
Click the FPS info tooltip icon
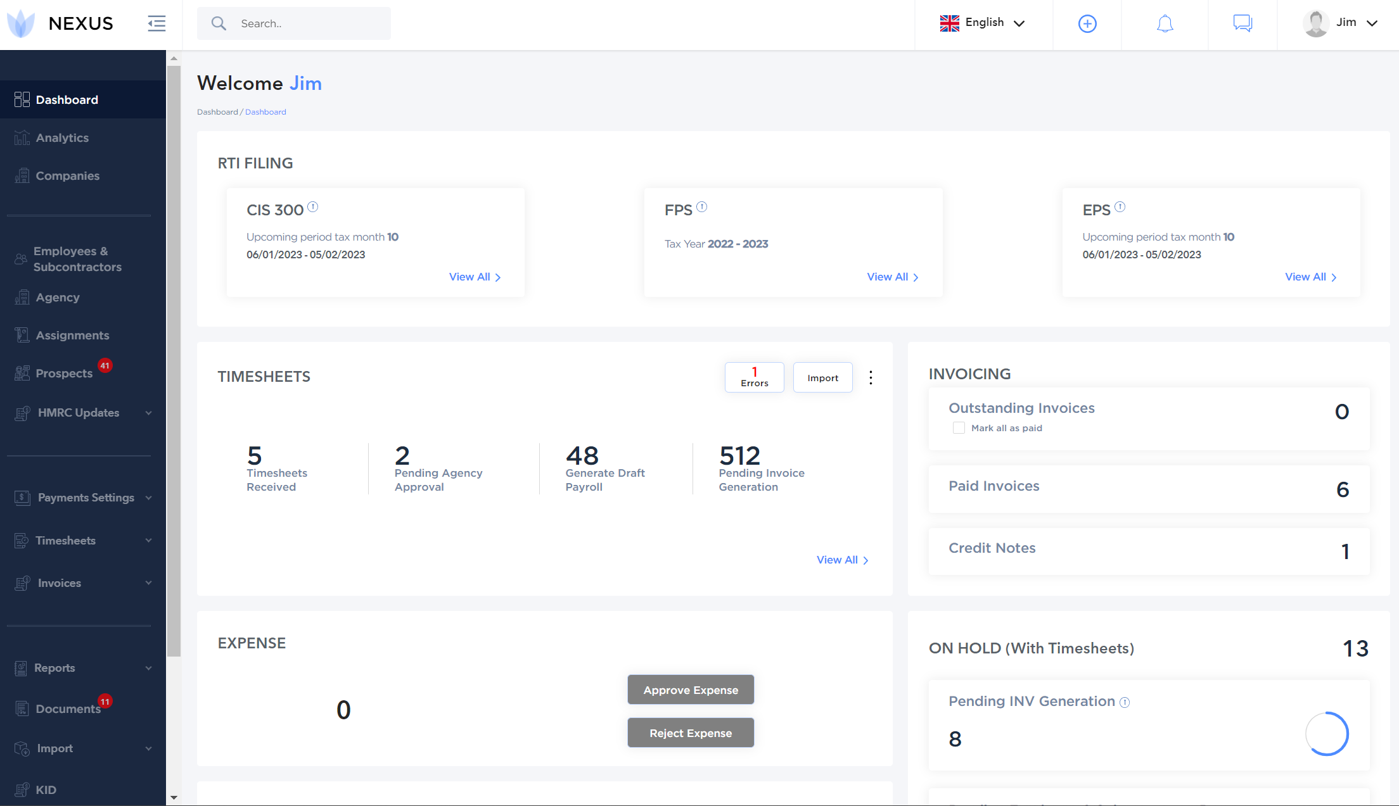(x=702, y=206)
